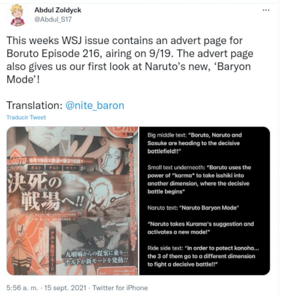Click the word Translation: before the mention
Viewport: 283px width, 297px height.
click(35, 105)
